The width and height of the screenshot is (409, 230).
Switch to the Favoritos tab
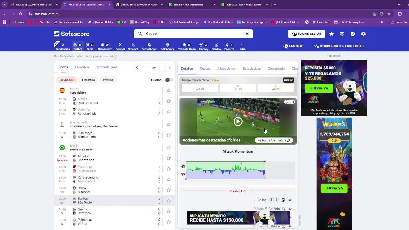[82, 67]
